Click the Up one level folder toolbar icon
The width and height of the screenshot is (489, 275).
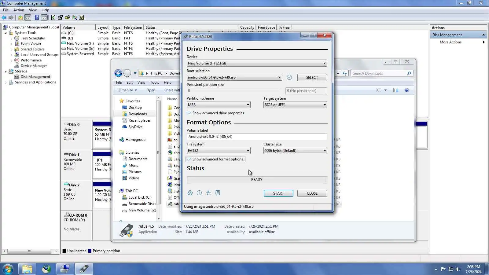tap(20, 17)
